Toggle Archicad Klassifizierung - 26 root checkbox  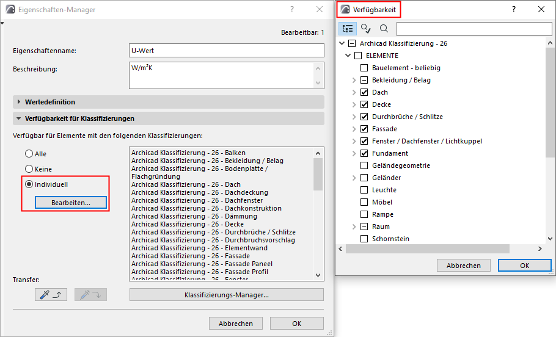click(x=352, y=43)
